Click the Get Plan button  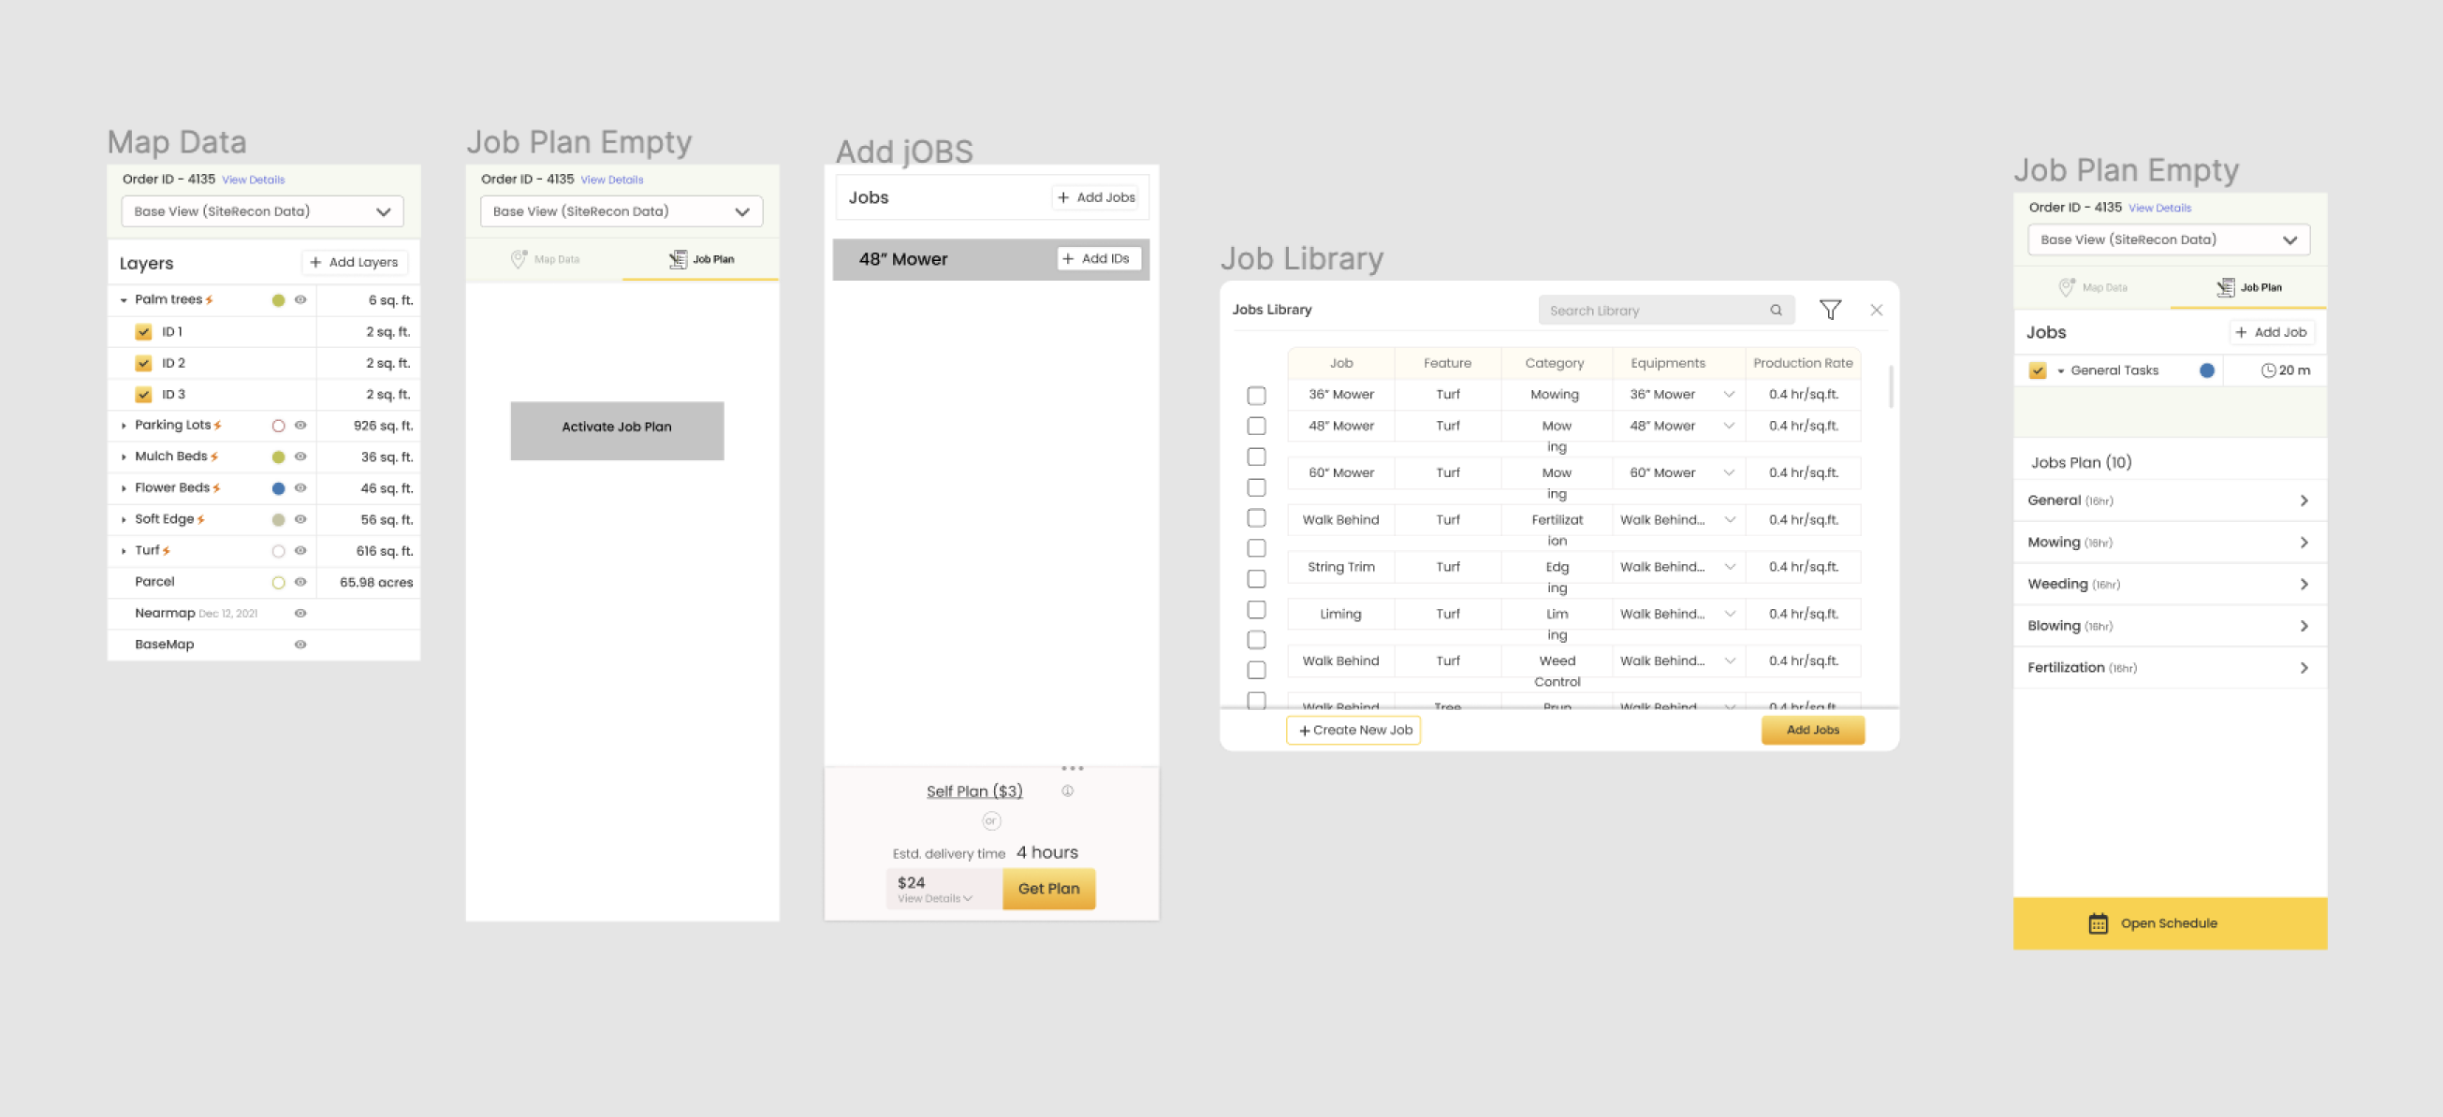coord(1048,889)
